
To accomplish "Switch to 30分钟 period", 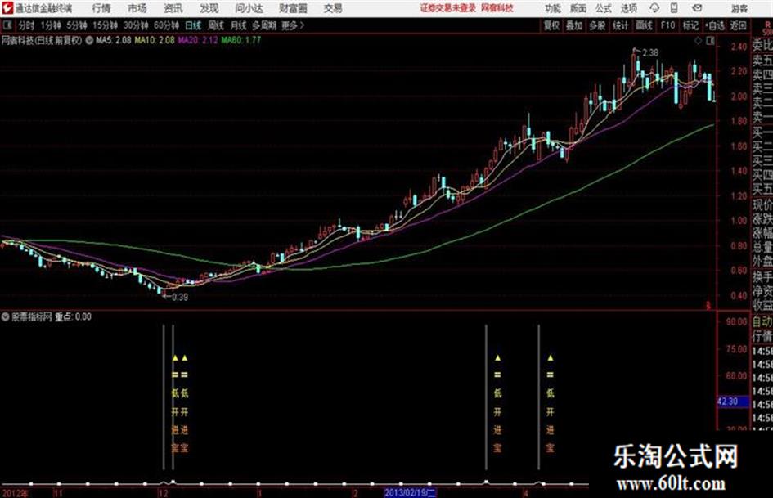I will pos(136,25).
